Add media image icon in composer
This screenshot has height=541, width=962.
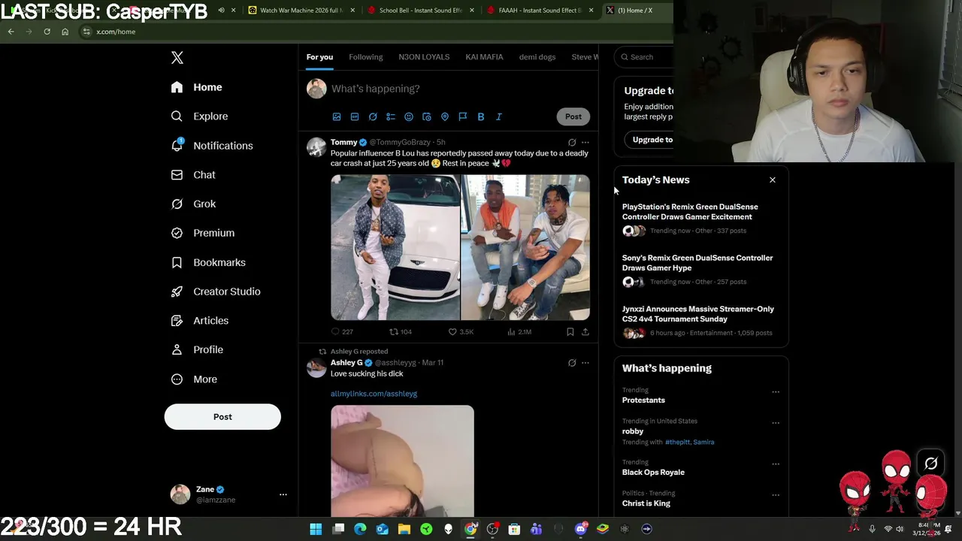tap(337, 117)
